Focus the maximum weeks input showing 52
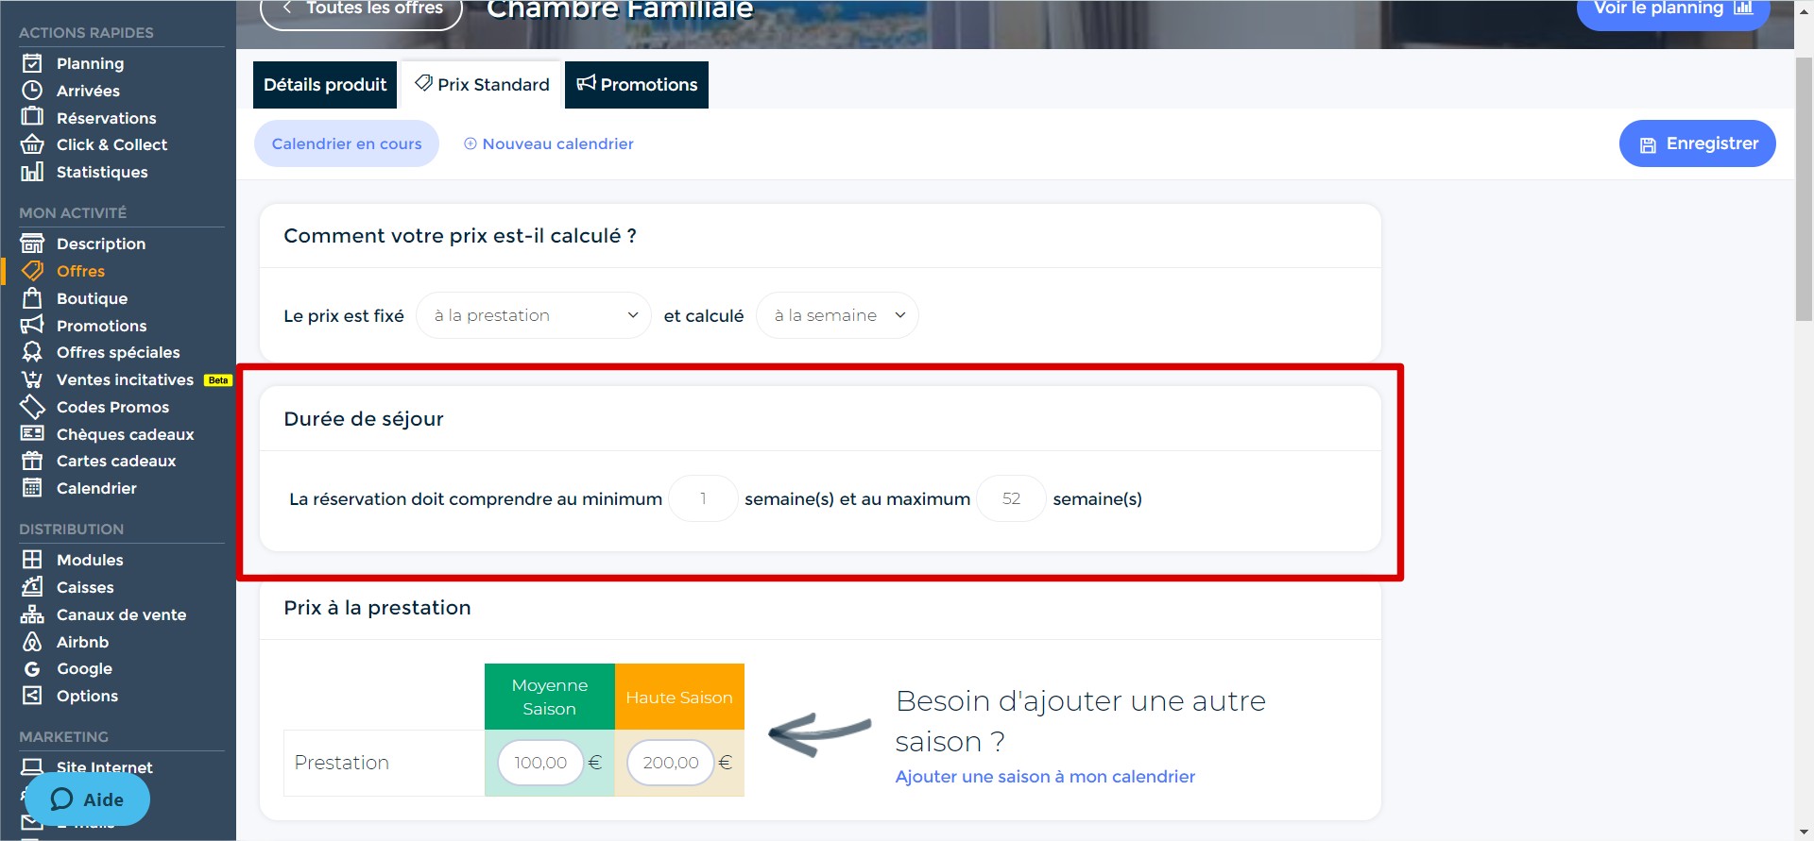This screenshot has height=841, width=1814. pyautogui.click(x=1011, y=498)
